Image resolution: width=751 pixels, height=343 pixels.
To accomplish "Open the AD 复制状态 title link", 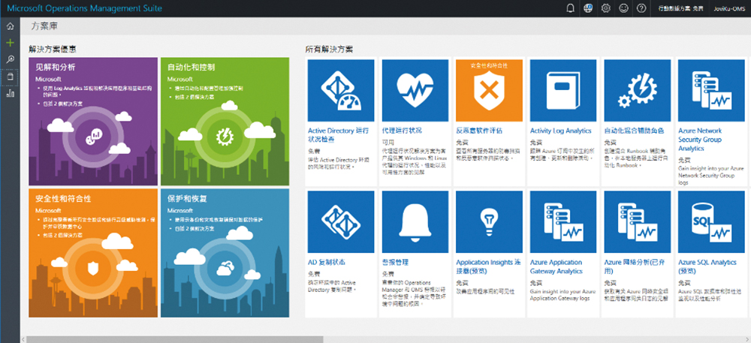I will pyautogui.click(x=327, y=262).
